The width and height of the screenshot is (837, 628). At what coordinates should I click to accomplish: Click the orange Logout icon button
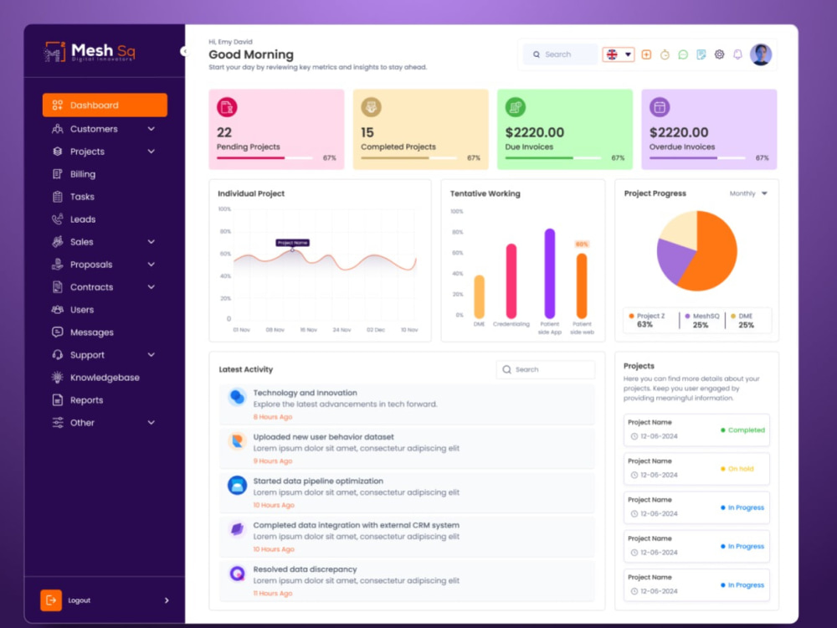point(51,600)
